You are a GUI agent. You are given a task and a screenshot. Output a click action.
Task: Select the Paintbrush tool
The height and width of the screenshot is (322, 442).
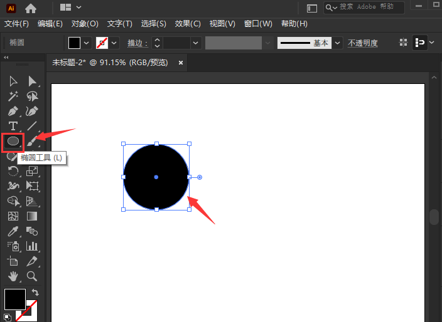pos(32,141)
